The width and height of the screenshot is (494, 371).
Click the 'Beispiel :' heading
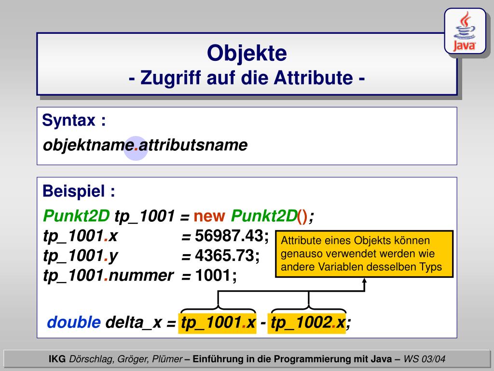pos(79,191)
